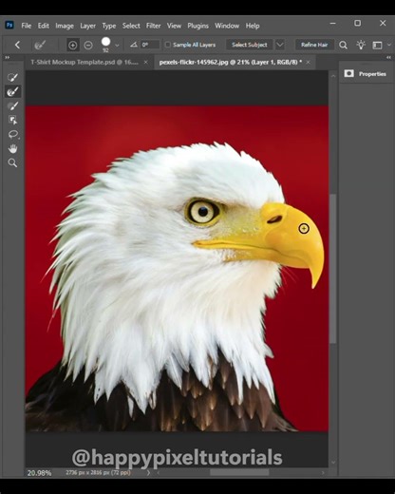Click the brush angle input field
395x494 pixels.
coord(150,45)
